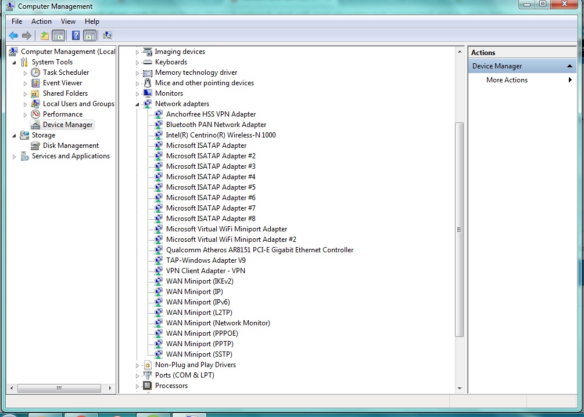Click the Shared Folders icon
The width and height of the screenshot is (584, 417).
click(x=35, y=93)
